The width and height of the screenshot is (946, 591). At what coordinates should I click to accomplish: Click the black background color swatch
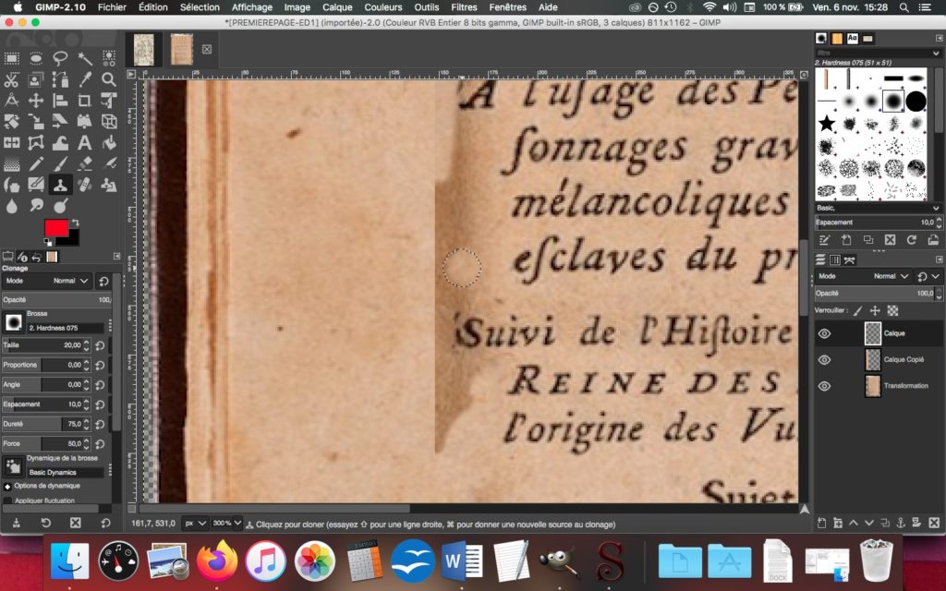tap(72, 239)
